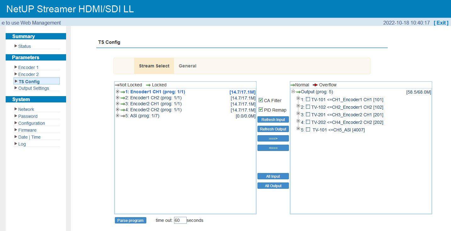Expand output program 5 TV-101 [4007]

(299, 129)
